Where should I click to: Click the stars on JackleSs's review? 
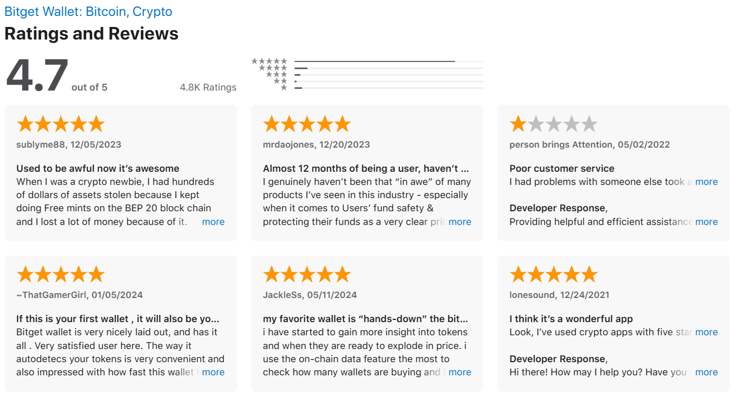(x=307, y=274)
